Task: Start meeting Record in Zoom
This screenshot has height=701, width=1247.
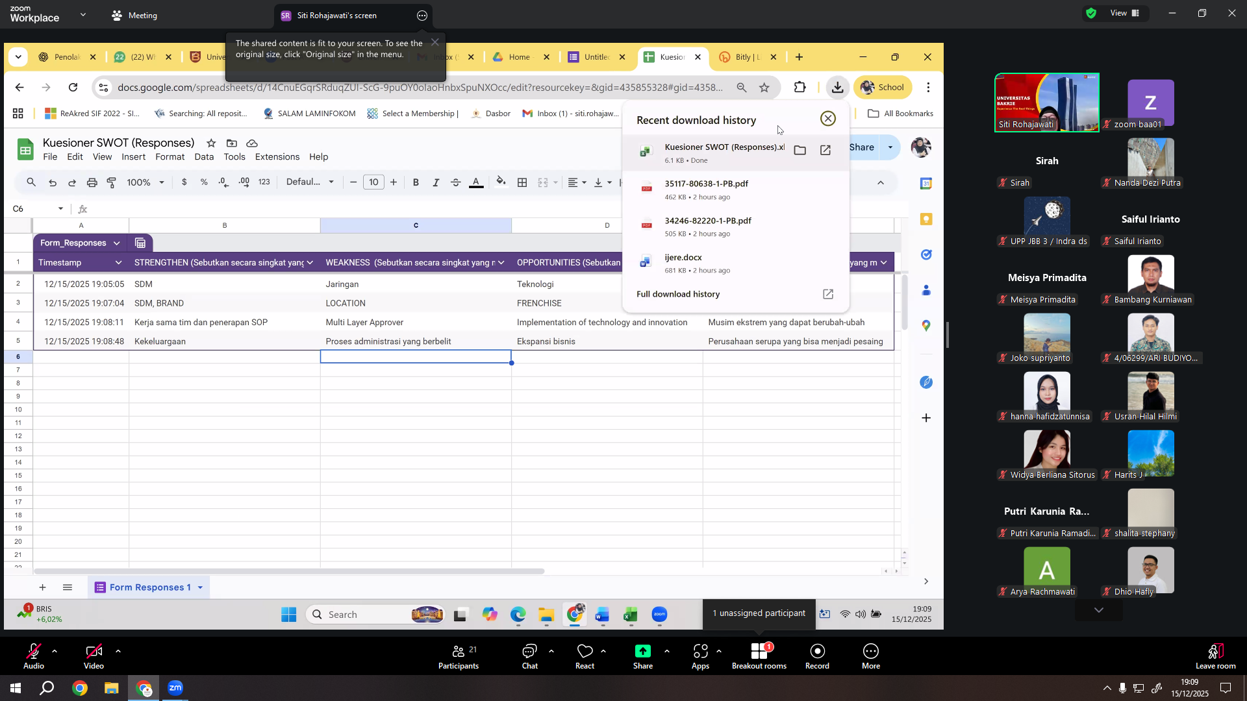Action: (817, 656)
